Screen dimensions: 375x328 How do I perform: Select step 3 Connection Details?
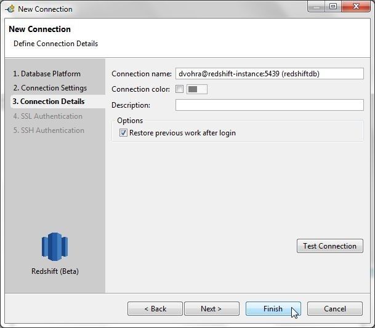pos(49,102)
